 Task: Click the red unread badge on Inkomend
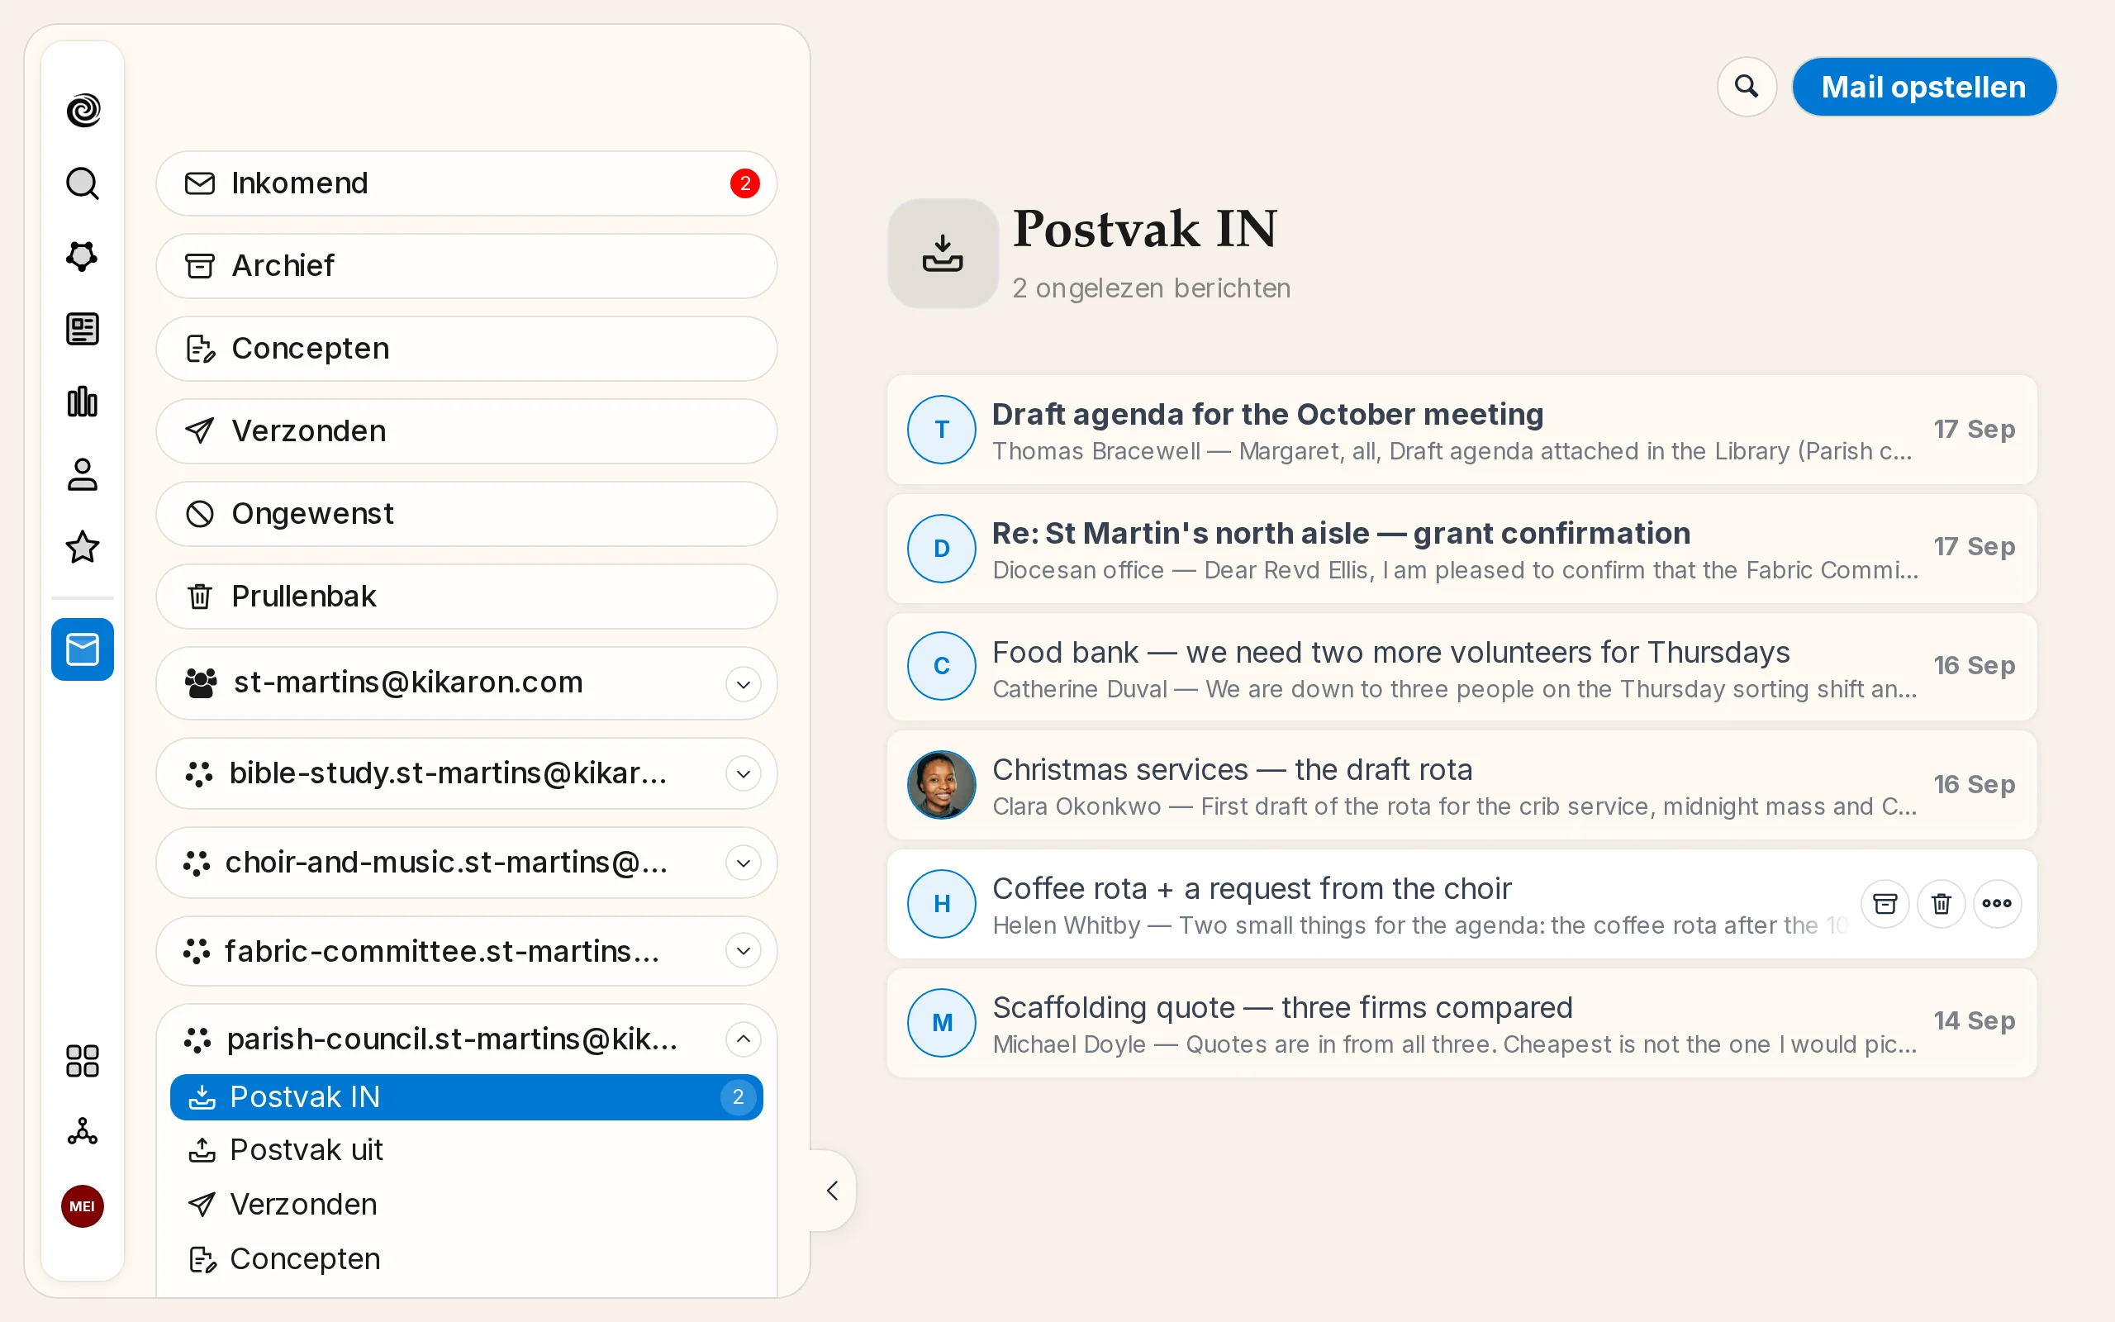click(x=744, y=183)
